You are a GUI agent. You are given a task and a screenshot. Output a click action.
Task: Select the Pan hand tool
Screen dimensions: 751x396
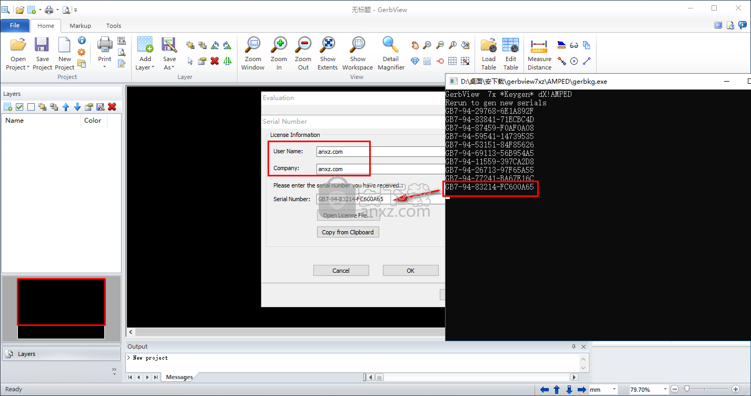click(415, 45)
